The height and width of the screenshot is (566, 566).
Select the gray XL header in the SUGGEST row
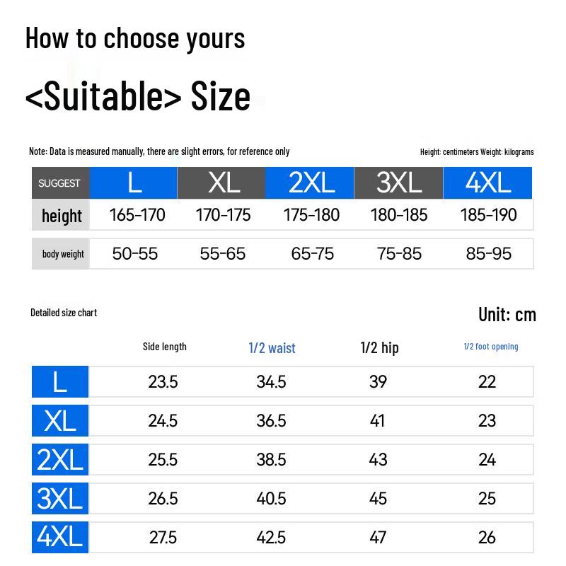[222, 183]
